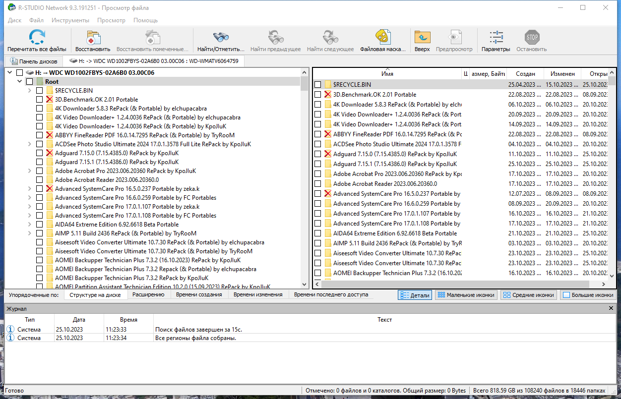Click the deleted icon of ABBYY FineReader in tree
Screen dimensions: 621x399
tap(50, 135)
